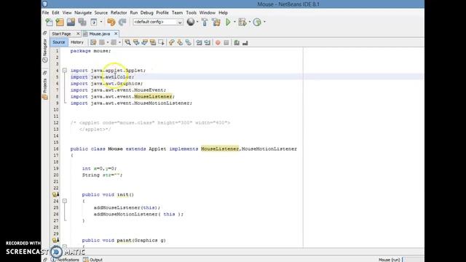Open the File menu
The width and height of the screenshot is (466, 262).
(45, 13)
